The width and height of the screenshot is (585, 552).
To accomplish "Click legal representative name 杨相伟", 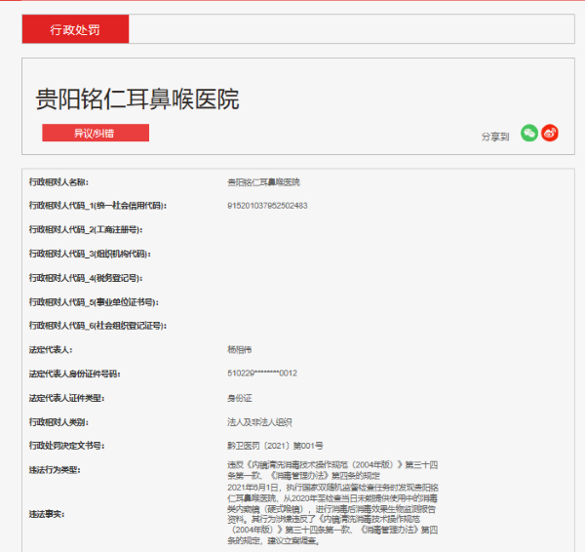I will [x=240, y=350].
